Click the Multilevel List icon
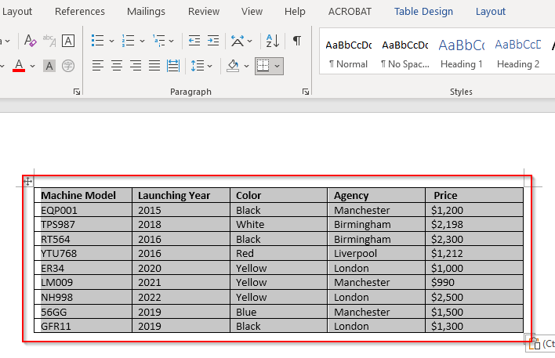 pyautogui.click(x=158, y=41)
